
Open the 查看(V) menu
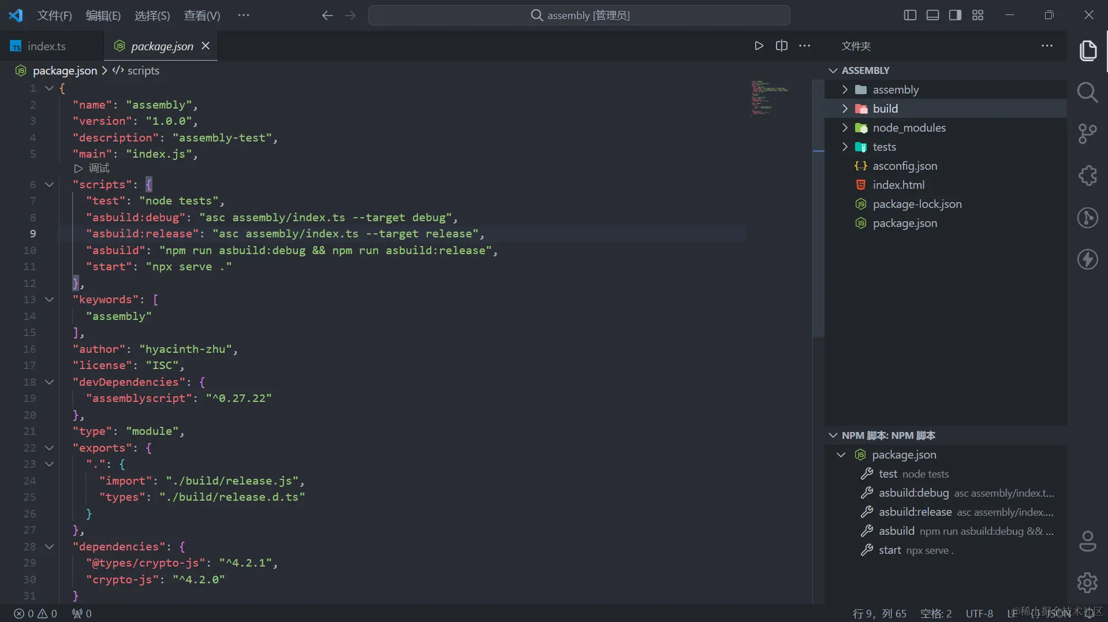point(202,16)
